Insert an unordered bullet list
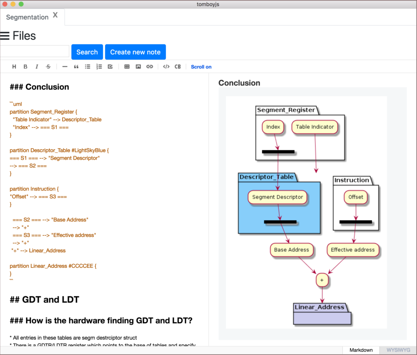Viewport: 417px width, 355px height. coord(88,67)
